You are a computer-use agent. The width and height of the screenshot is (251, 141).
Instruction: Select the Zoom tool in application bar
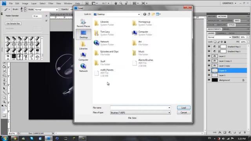click(121, 3)
